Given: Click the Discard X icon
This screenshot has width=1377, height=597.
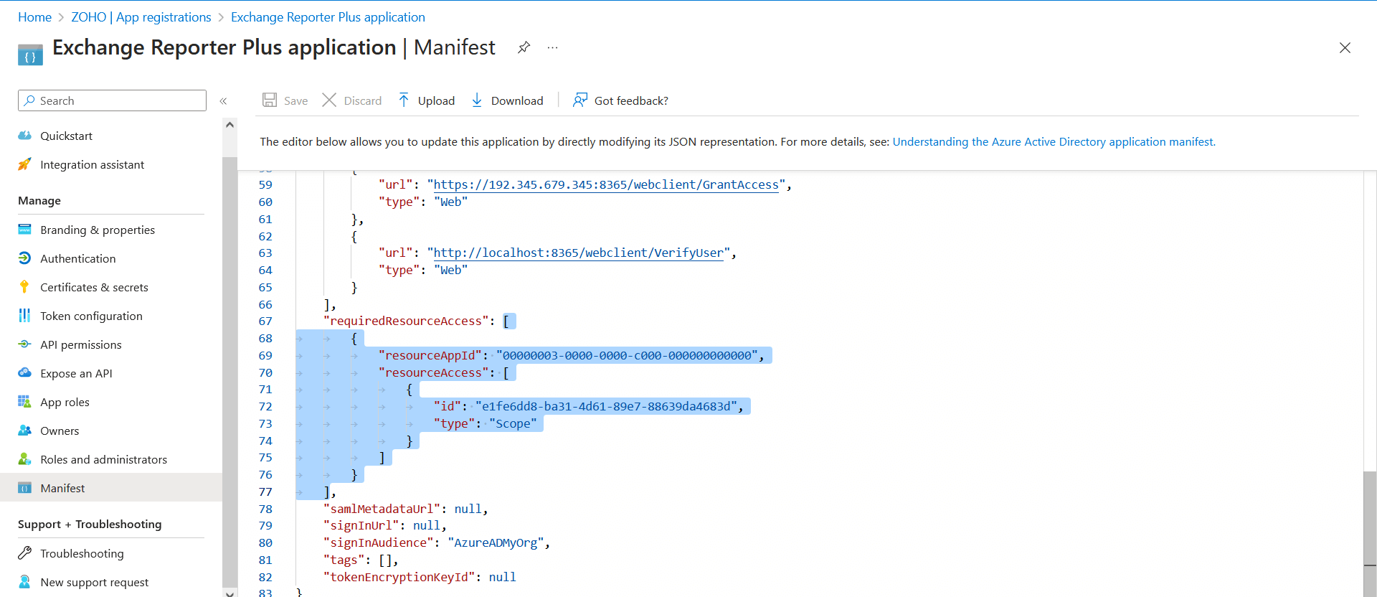Looking at the screenshot, I should click(329, 100).
